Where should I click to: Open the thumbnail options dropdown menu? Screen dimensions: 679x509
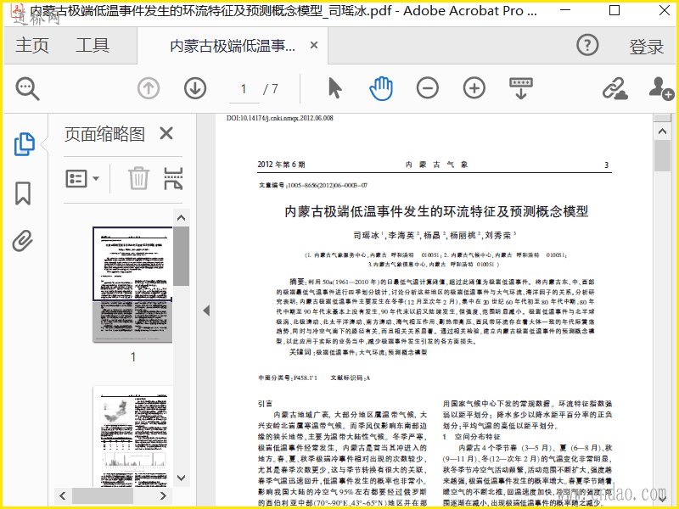pos(82,178)
